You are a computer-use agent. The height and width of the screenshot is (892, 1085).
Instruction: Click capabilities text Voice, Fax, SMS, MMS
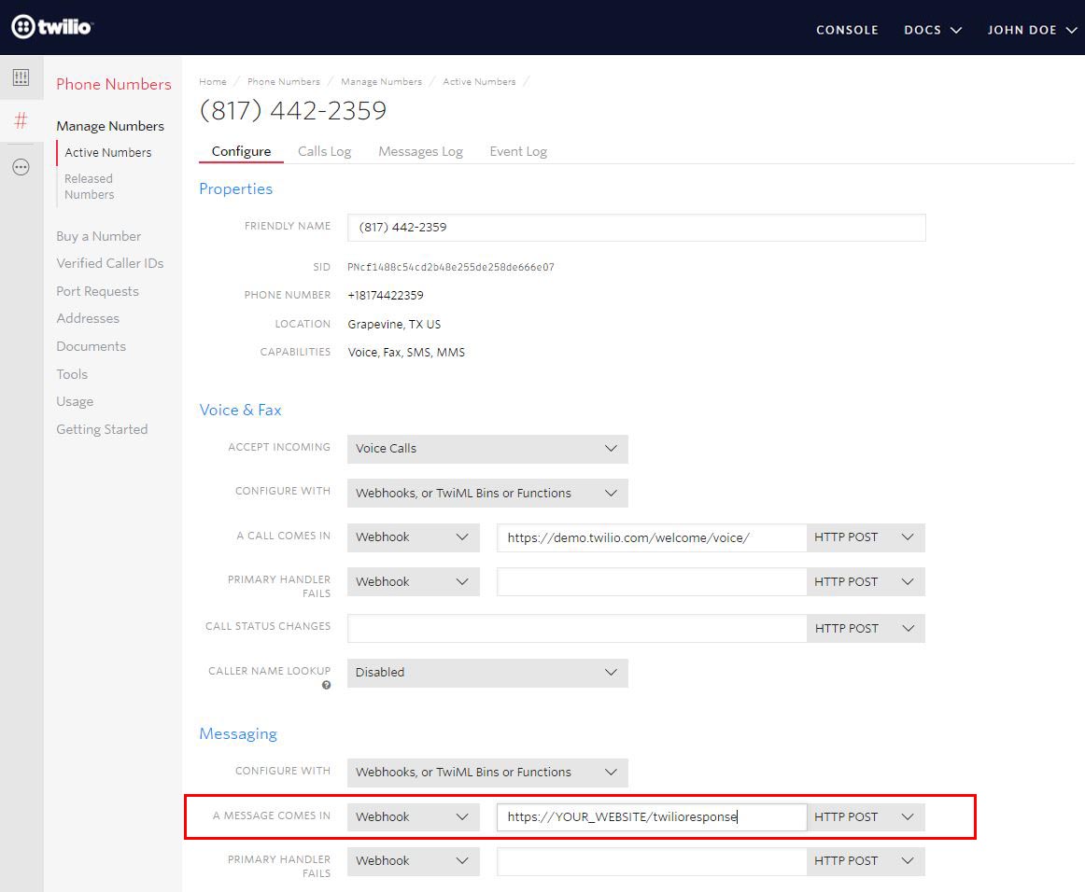(x=406, y=353)
